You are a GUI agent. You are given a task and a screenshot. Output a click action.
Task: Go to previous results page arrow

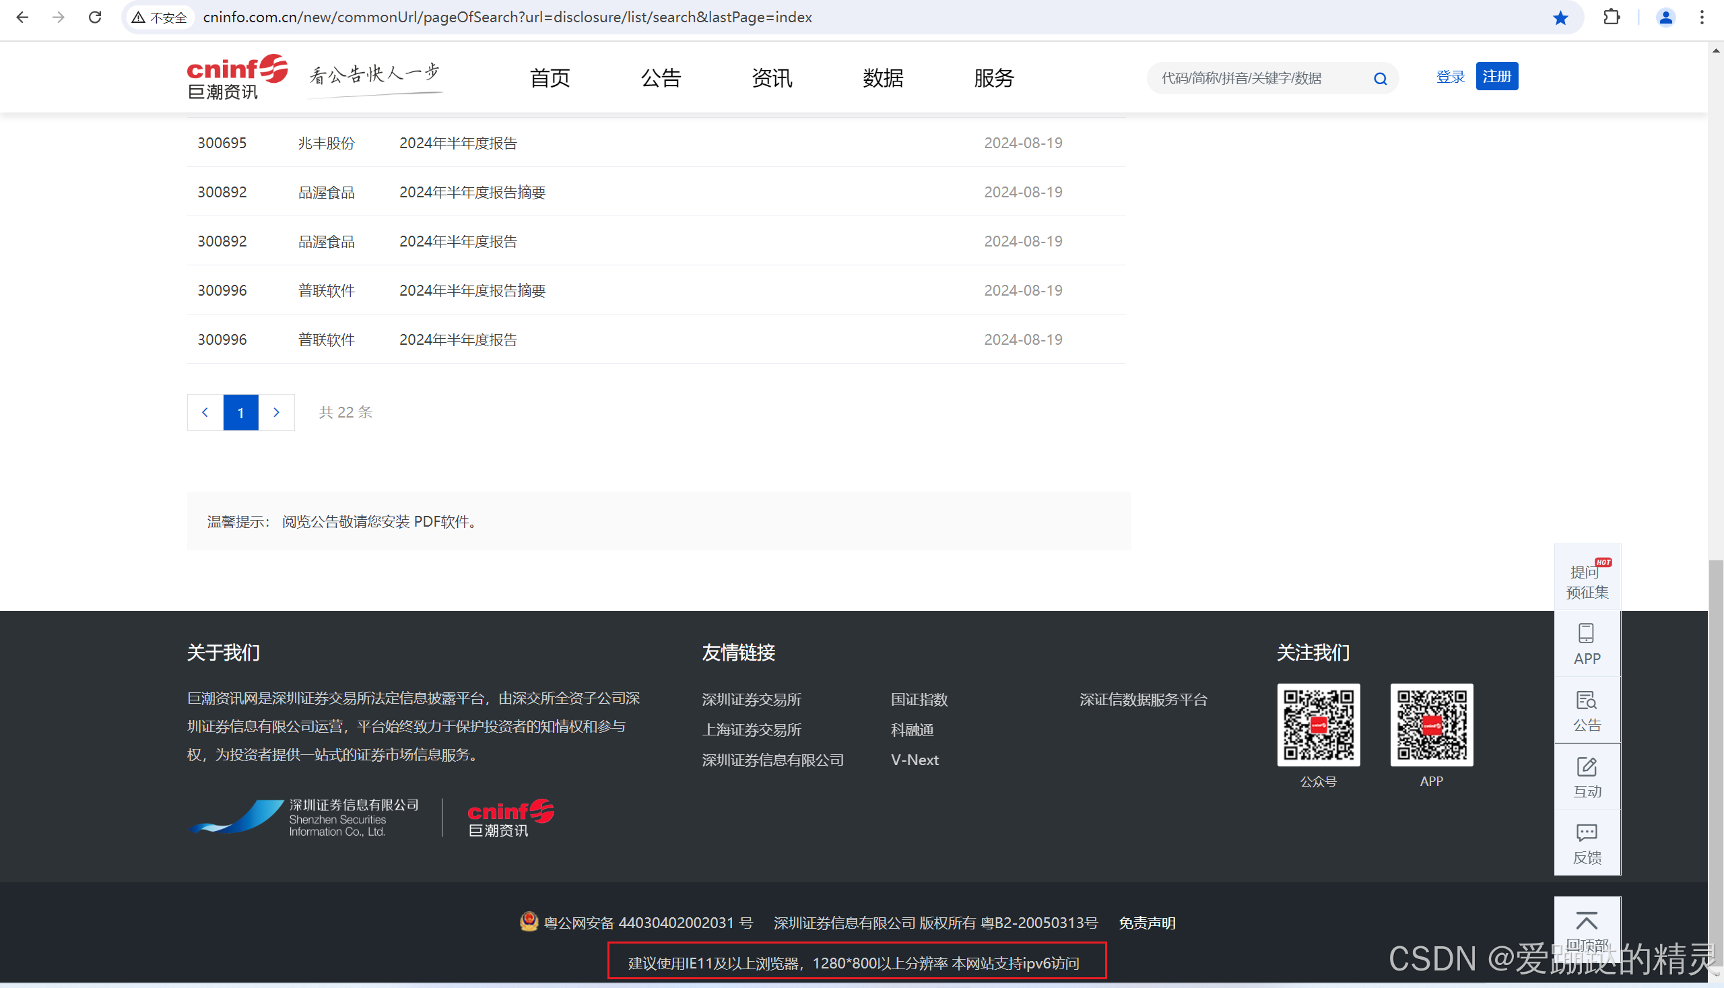point(205,412)
